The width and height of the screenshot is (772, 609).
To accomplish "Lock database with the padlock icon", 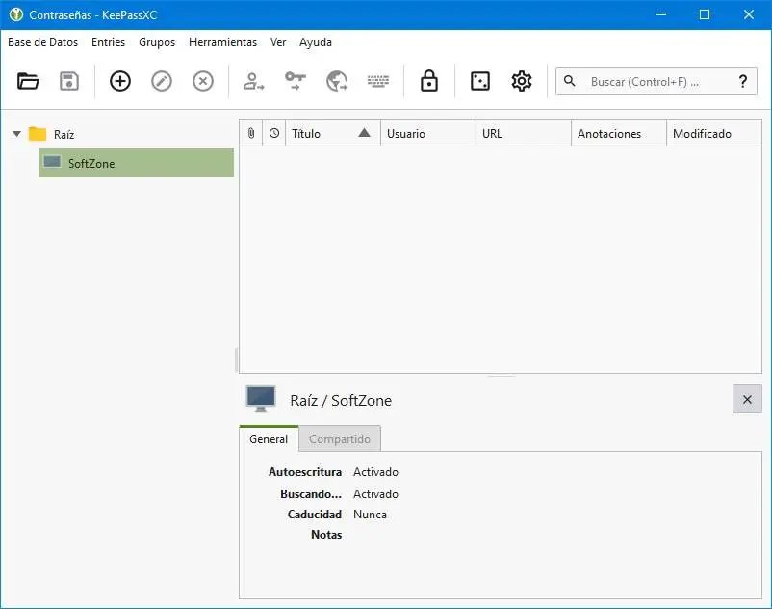I will (x=429, y=81).
